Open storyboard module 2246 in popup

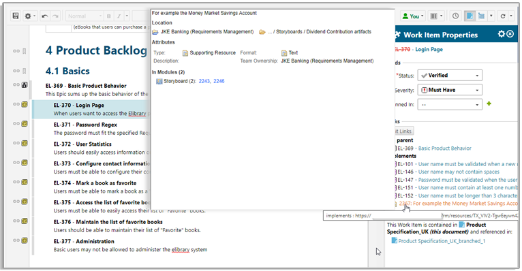[x=219, y=81]
